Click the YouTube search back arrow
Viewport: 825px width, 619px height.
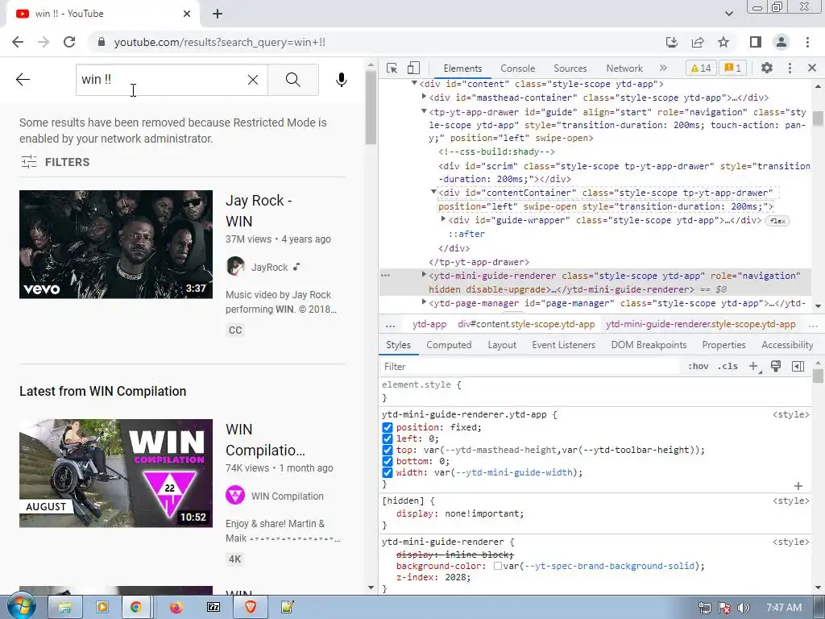(23, 80)
